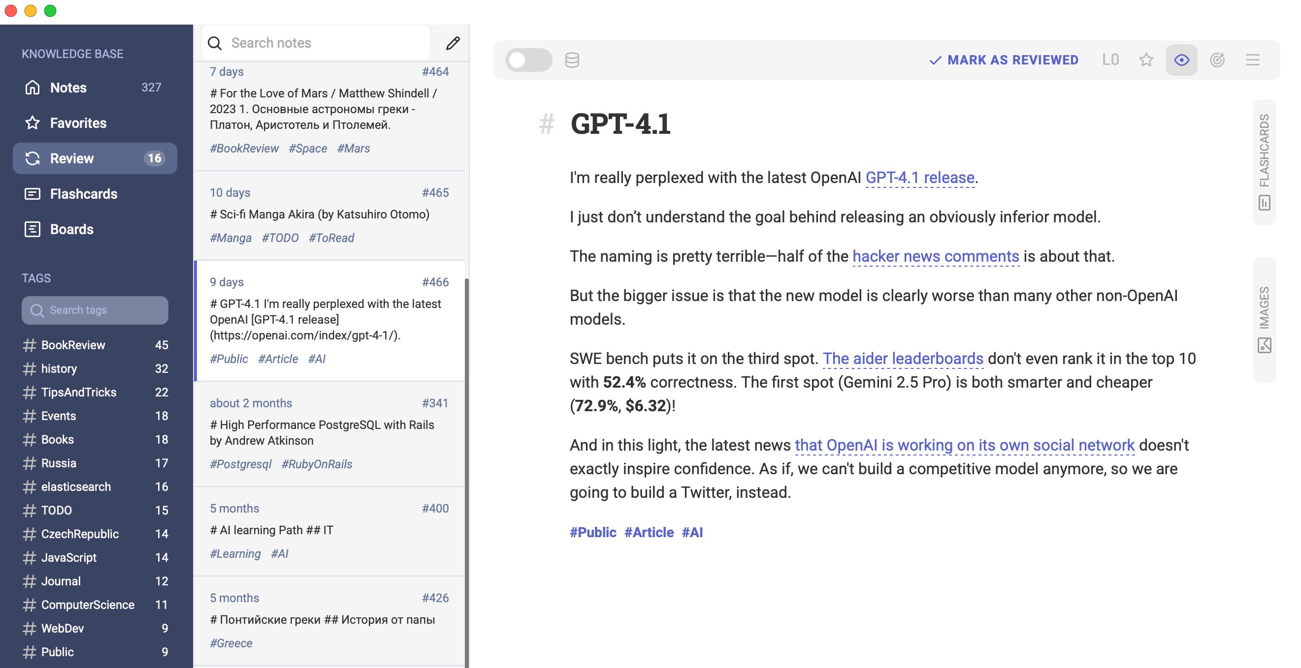Viewport: 1301px width, 668px height.
Task: Open the Flashcards sidebar section
Action: pyautogui.click(x=83, y=194)
